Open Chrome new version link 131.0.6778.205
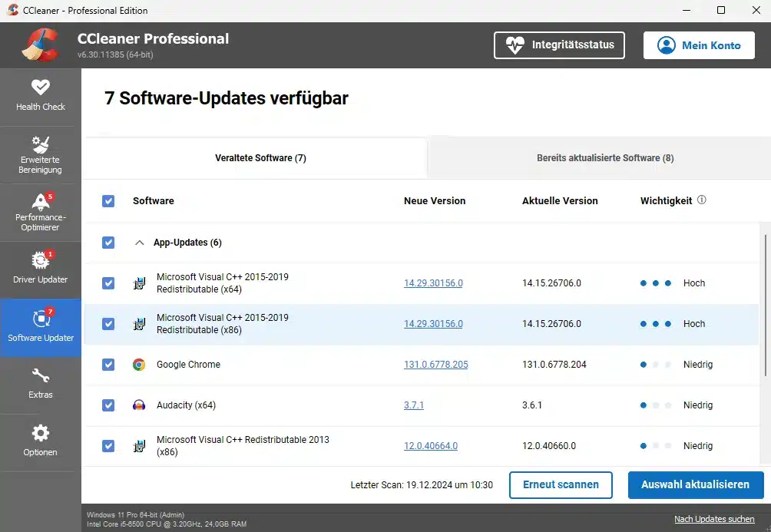 pyautogui.click(x=435, y=365)
